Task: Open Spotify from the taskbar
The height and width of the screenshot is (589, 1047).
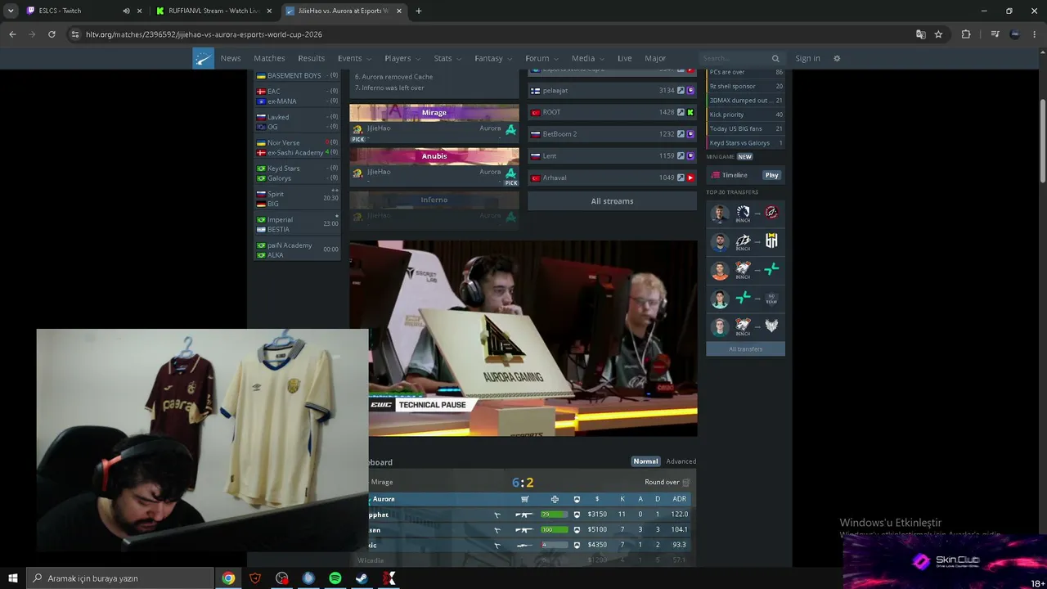Action: pos(335,578)
